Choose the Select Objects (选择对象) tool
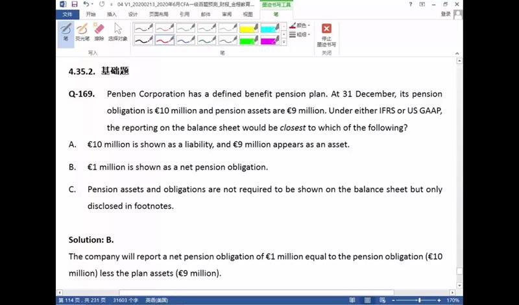519x305 pixels. tap(117, 32)
